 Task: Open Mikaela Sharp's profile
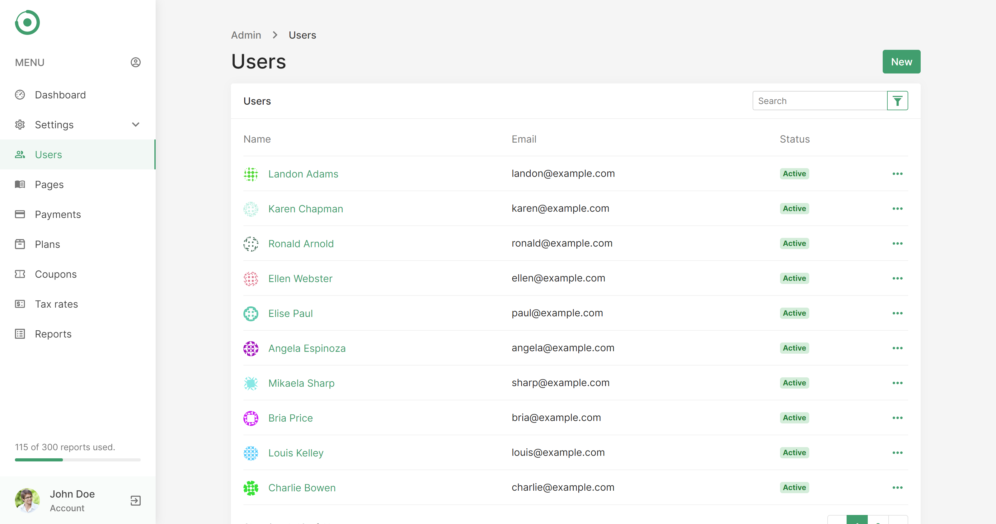301,383
